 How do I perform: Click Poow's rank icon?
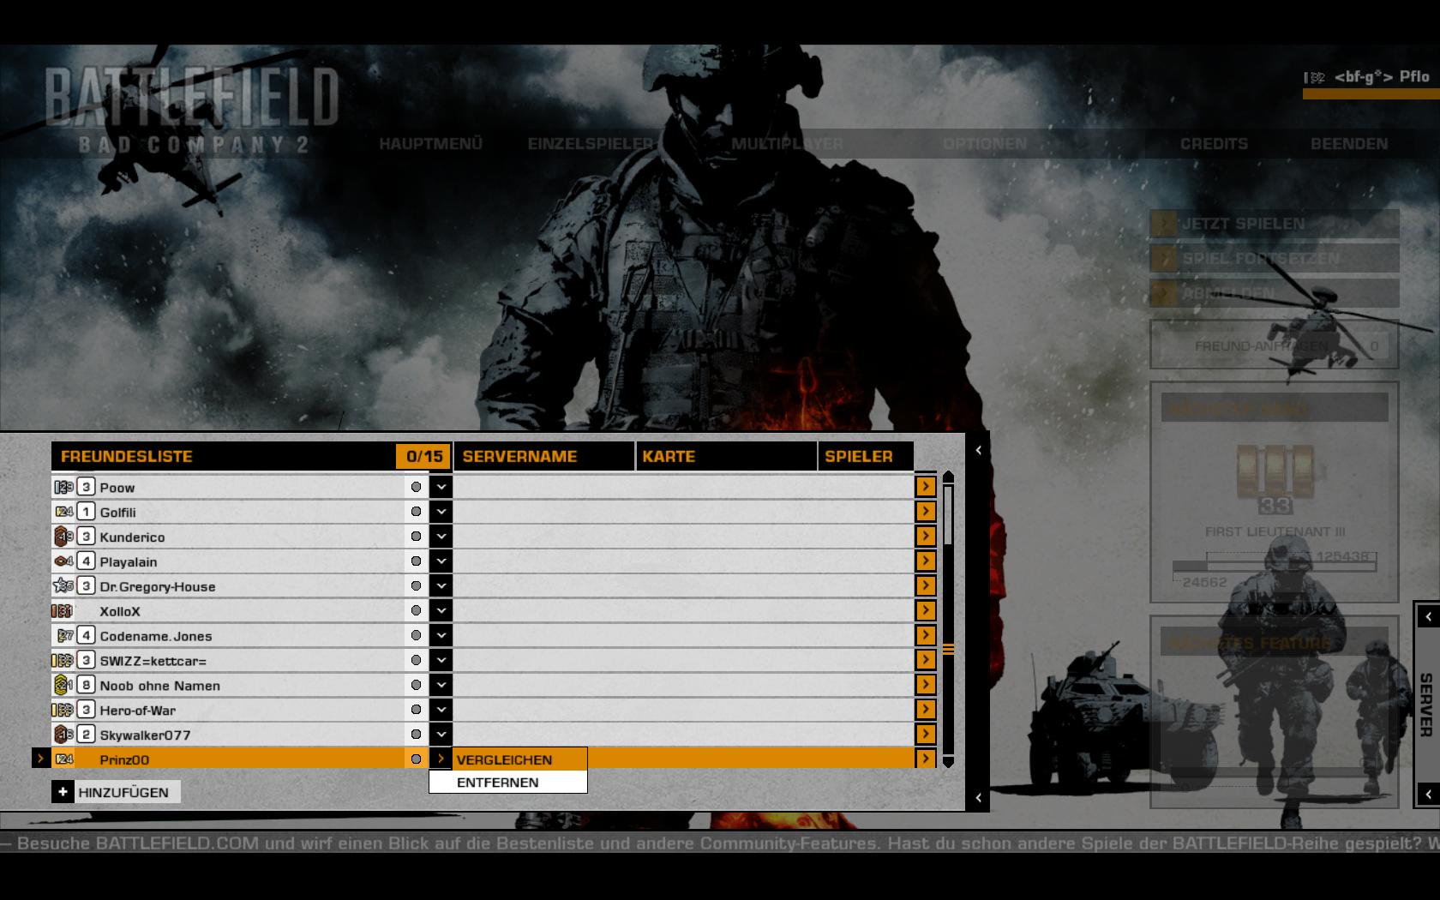64,487
